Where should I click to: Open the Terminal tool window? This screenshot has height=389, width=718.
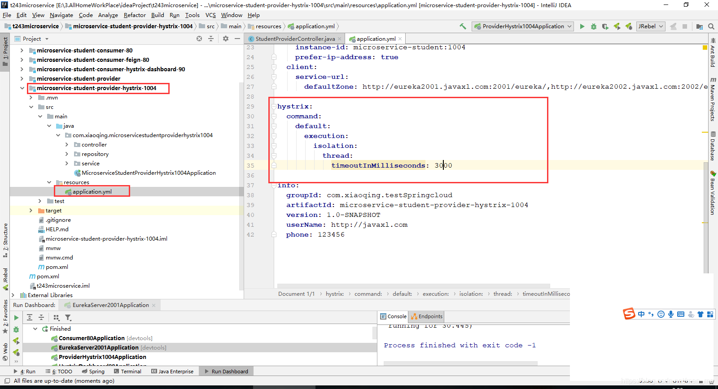[127, 372]
